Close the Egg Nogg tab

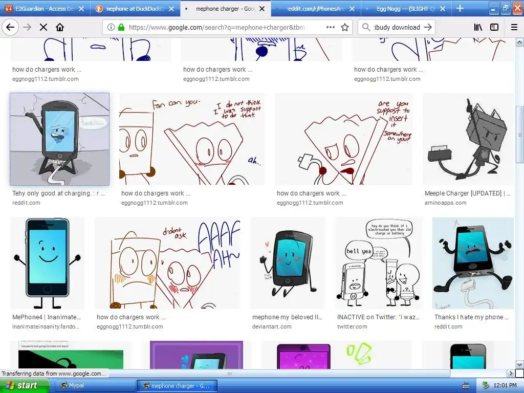click(x=443, y=9)
